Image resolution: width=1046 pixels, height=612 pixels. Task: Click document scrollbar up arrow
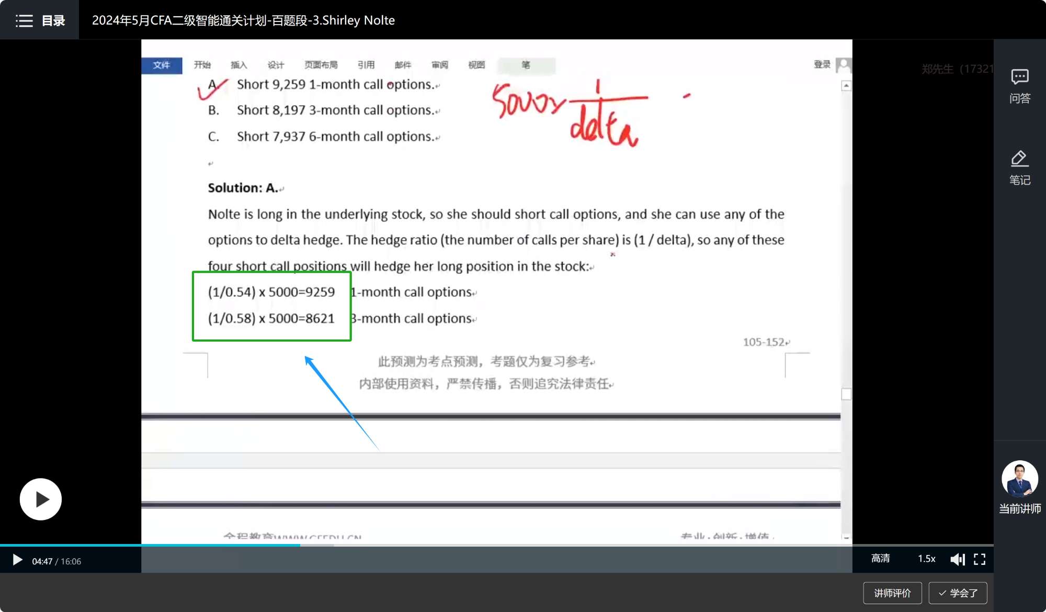coord(846,86)
